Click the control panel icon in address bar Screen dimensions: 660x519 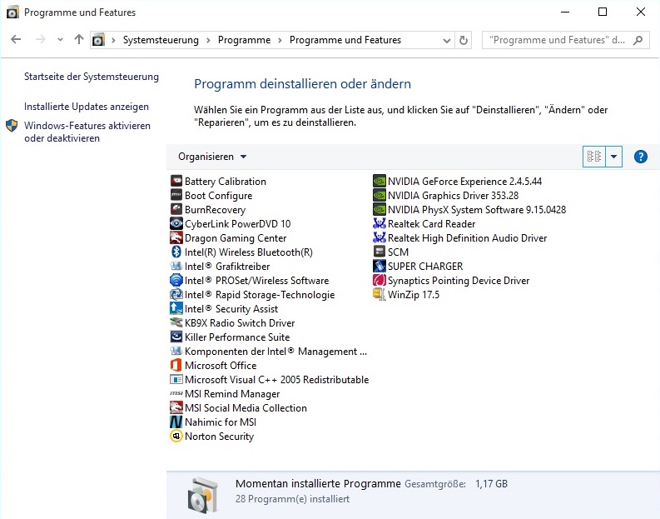pos(98,41)
